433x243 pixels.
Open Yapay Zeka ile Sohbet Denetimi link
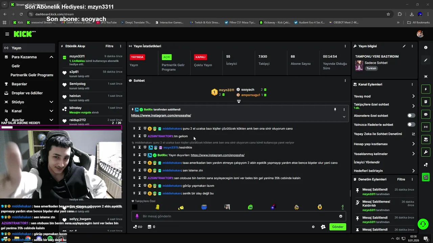pyautogui.click(x=384, y=134)
